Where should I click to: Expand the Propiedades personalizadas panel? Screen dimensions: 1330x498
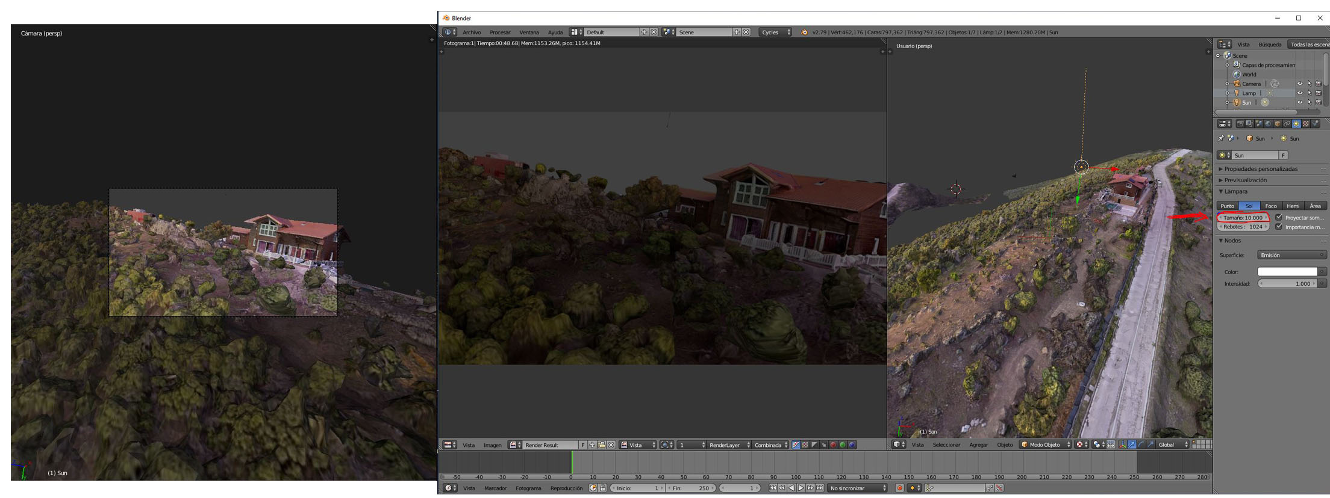[1260, 169]
